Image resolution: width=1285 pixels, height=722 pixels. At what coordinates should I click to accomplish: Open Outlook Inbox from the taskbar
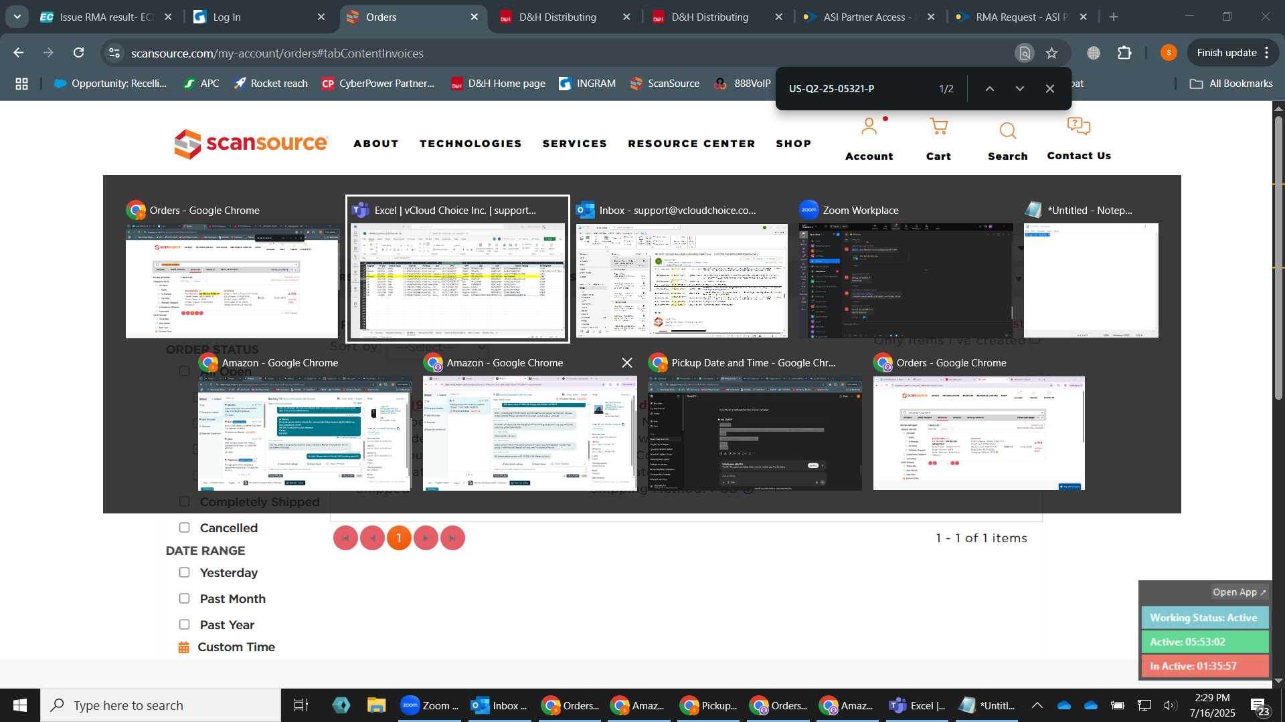[x=499, y=705]
